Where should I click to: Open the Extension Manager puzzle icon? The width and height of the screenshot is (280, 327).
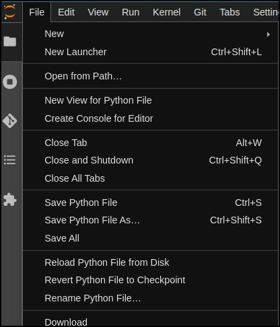pos(10,199)
